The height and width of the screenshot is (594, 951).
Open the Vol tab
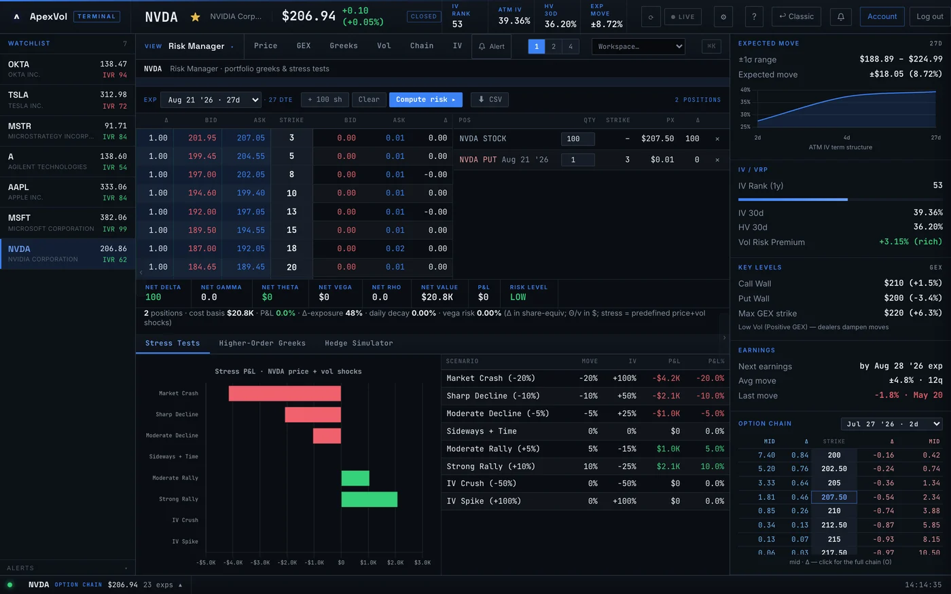(384, 46)
